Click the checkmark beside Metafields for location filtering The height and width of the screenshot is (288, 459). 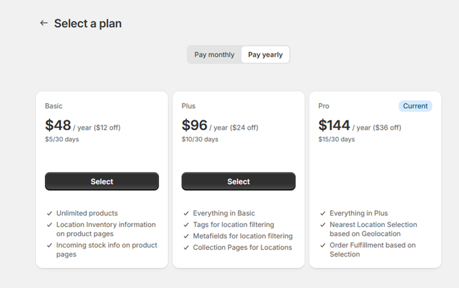click(186, 237)
